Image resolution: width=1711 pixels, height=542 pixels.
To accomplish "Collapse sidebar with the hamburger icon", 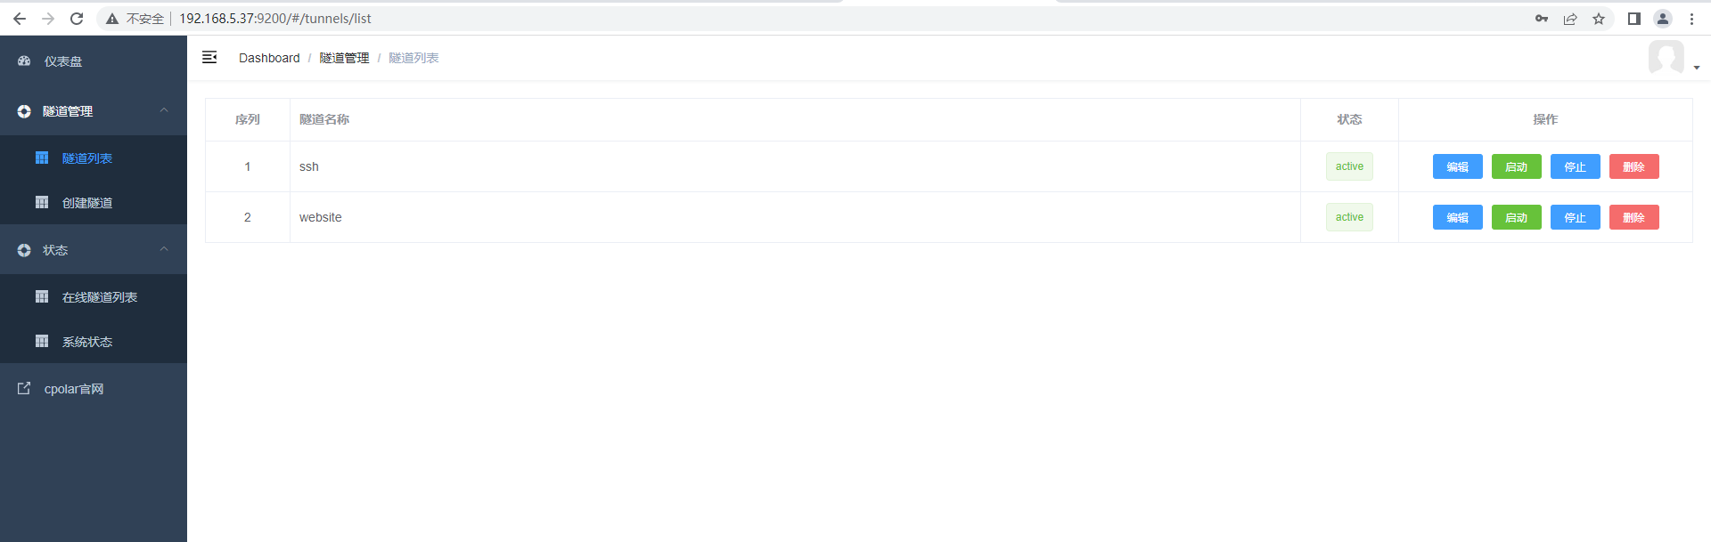I will tap(209, 57).
